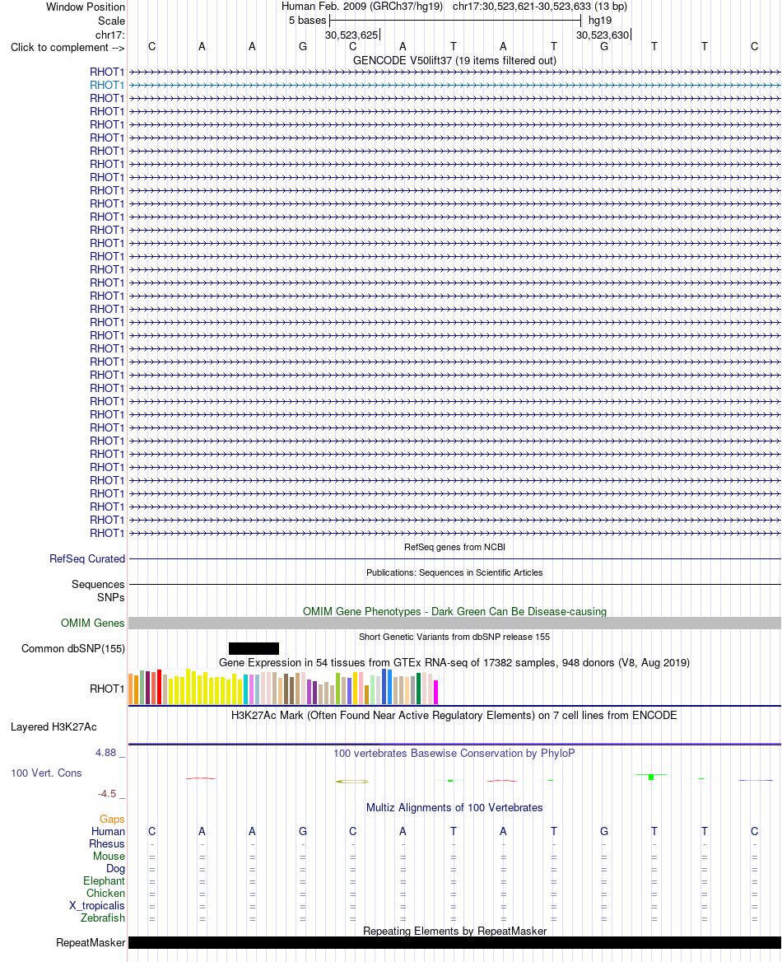The height and width of the screenshot is (962, 782).
Task: Click the '100 Vert. Cons' track label
Action: [x=46, y=773]
